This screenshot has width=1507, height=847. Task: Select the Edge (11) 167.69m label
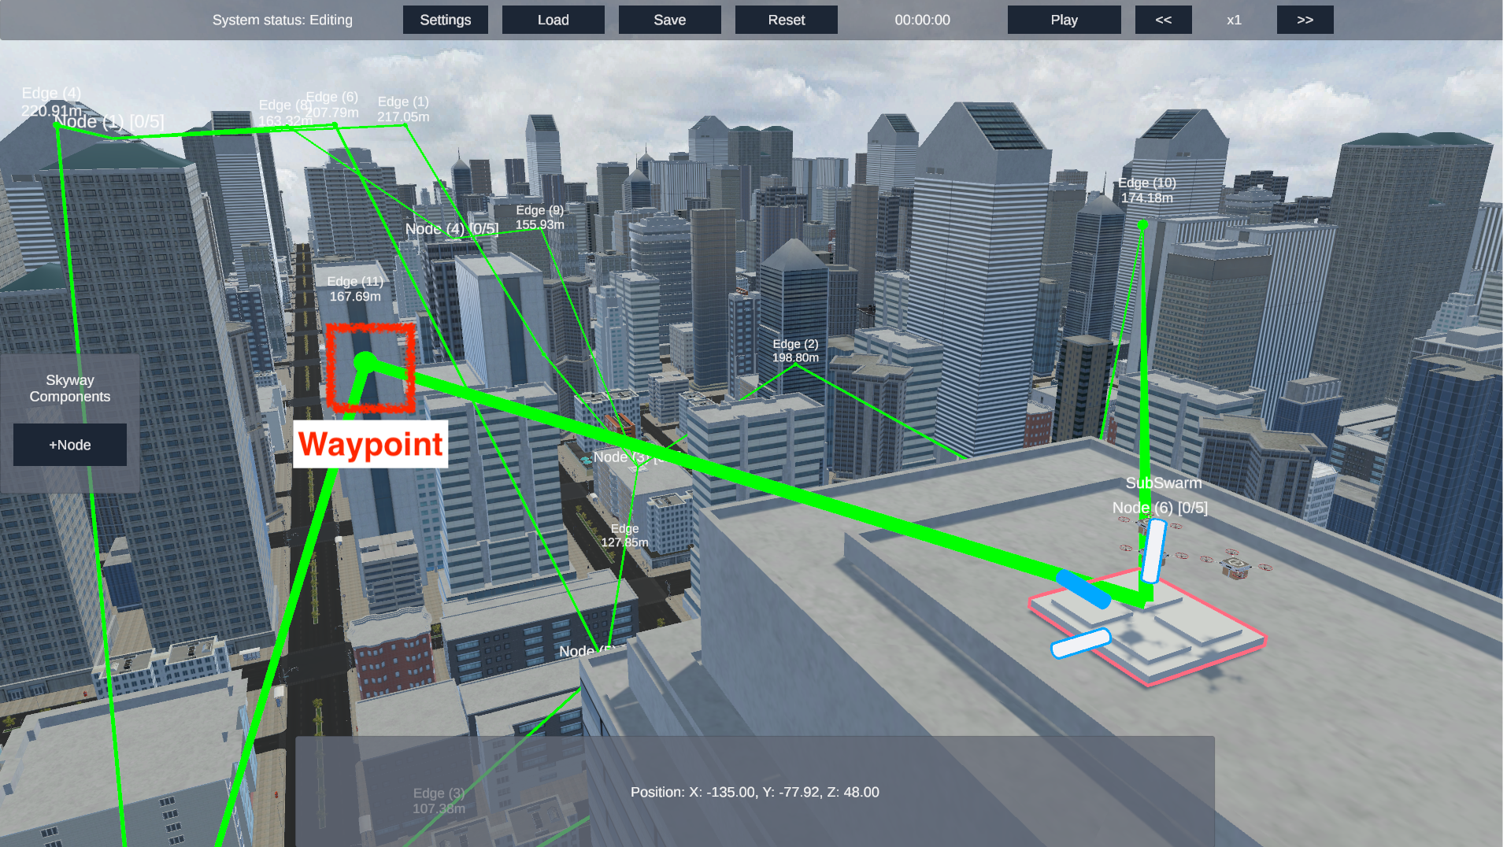(x=355, y=289)
